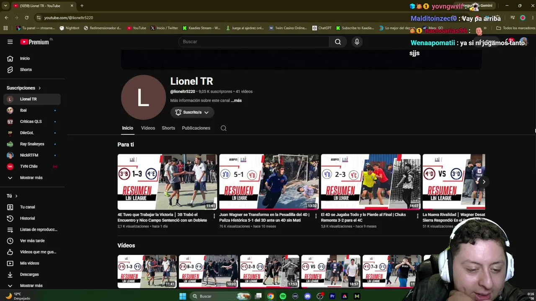Viewport: 536px width, 301px height.
Task: Open the Tú section chevron
Action: point(16,196)
